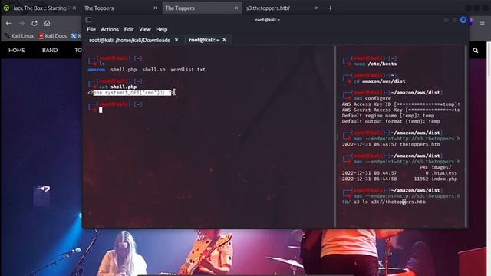Click the PRE images/ listing line
The height and width of the screenshot is (276, 491).
click(x=435, y=167)
